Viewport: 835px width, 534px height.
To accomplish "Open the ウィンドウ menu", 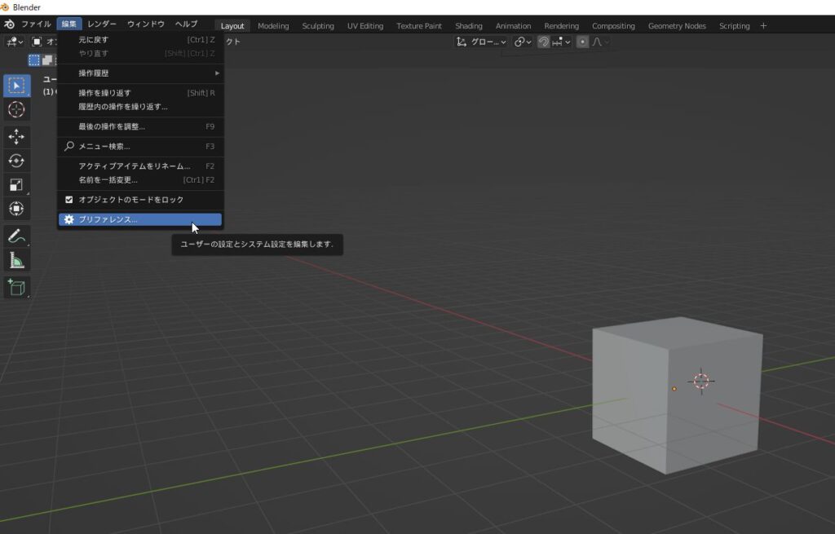I will click(x=146, y=24).
